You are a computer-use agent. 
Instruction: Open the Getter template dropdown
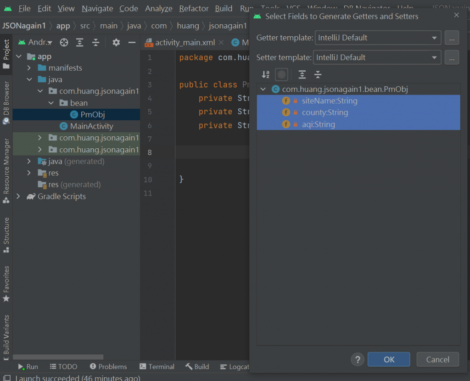[378, 38]
